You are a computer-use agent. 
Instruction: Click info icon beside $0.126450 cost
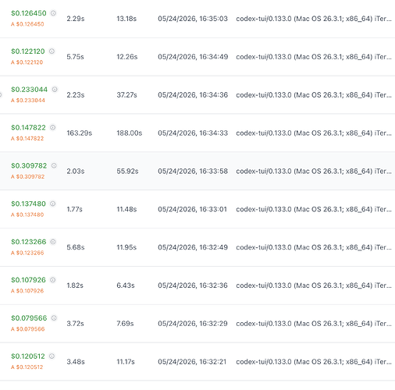[x=53, y=13]
